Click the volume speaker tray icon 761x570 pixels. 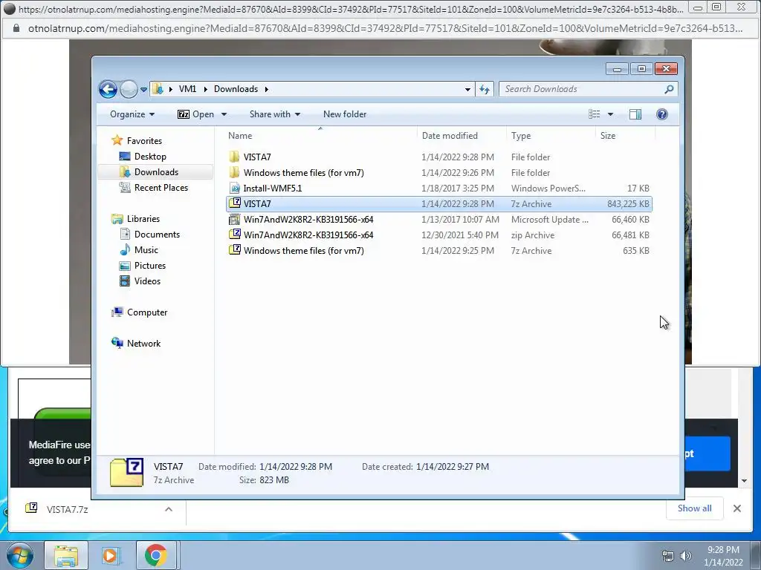coord(686,556)
